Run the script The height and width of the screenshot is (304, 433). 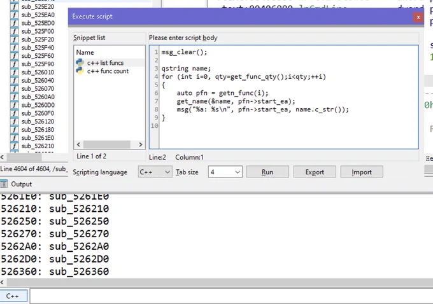point(267,172)
